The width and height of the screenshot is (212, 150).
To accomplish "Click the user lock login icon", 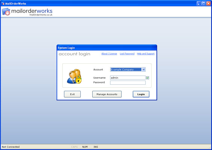I will pyautogui.click(x=74, y=76).
